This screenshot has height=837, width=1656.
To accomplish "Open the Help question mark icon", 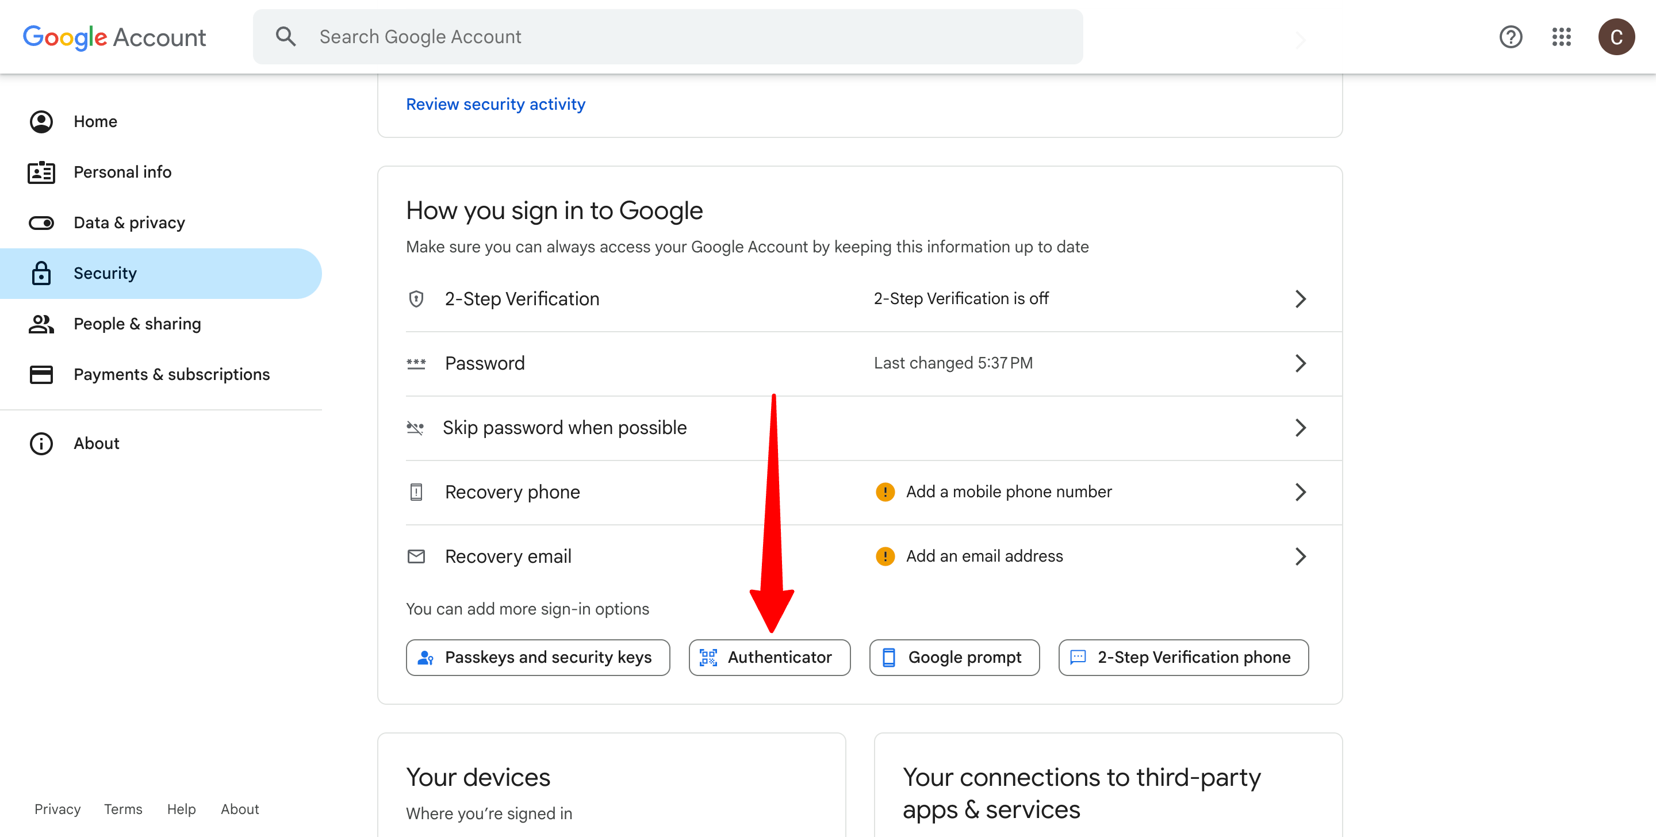I will pyautogui.click(x=1511, y=37).
